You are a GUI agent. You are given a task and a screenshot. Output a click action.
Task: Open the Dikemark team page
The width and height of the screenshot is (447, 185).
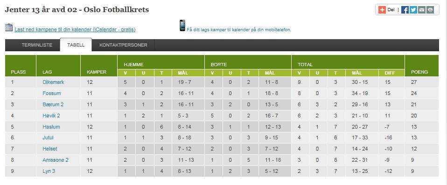tap(53, 82)
